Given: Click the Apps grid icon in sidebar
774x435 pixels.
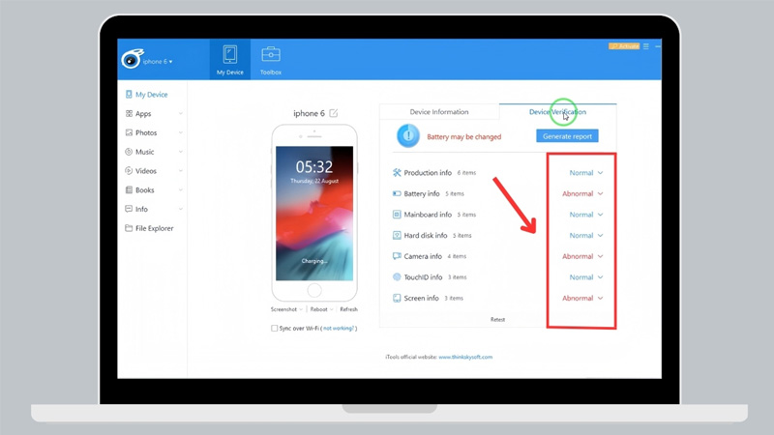Looking at the screenshot, I should tap(129, 113).
